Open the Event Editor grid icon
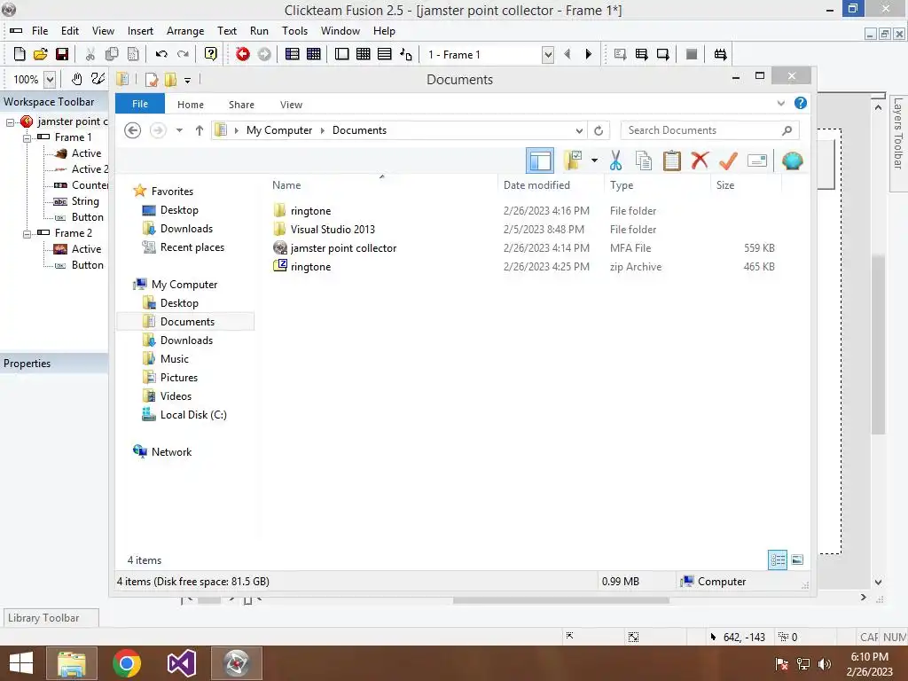908x681 pixels. [363, 54]
